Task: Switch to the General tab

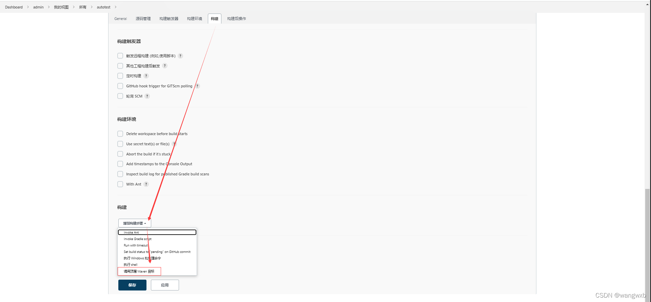Action: [120, 19]
